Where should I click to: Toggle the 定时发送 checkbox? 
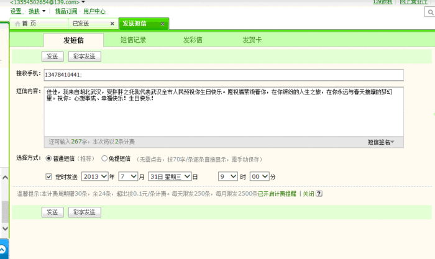coord(49,176)
